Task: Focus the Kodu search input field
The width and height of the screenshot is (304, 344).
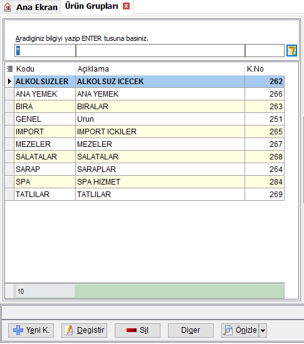Action: [45, 51]
